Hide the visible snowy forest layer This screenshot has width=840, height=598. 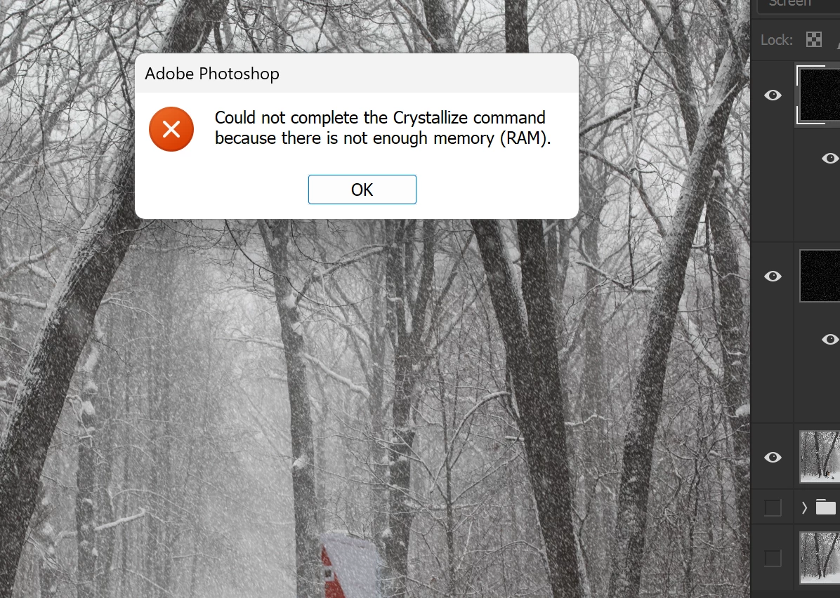(773, 457)
